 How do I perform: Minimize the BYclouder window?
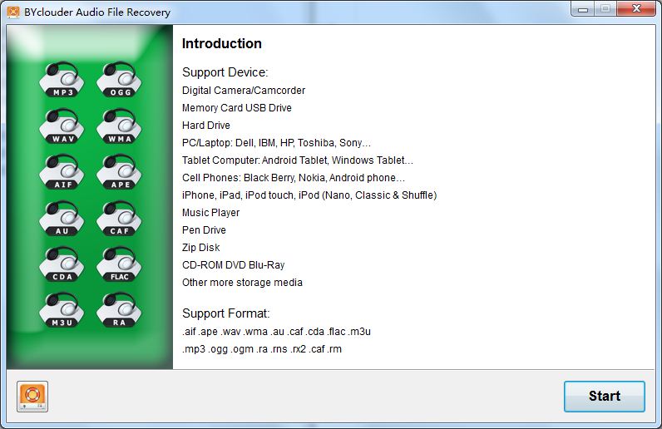(x=583, y=9)
